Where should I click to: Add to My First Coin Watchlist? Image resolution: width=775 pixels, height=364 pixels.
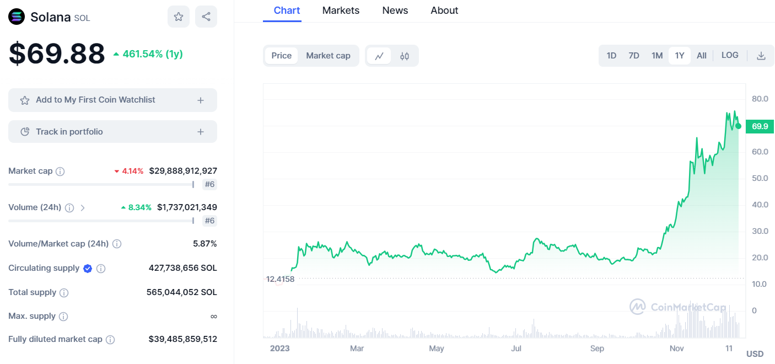[x=112, y=100]
